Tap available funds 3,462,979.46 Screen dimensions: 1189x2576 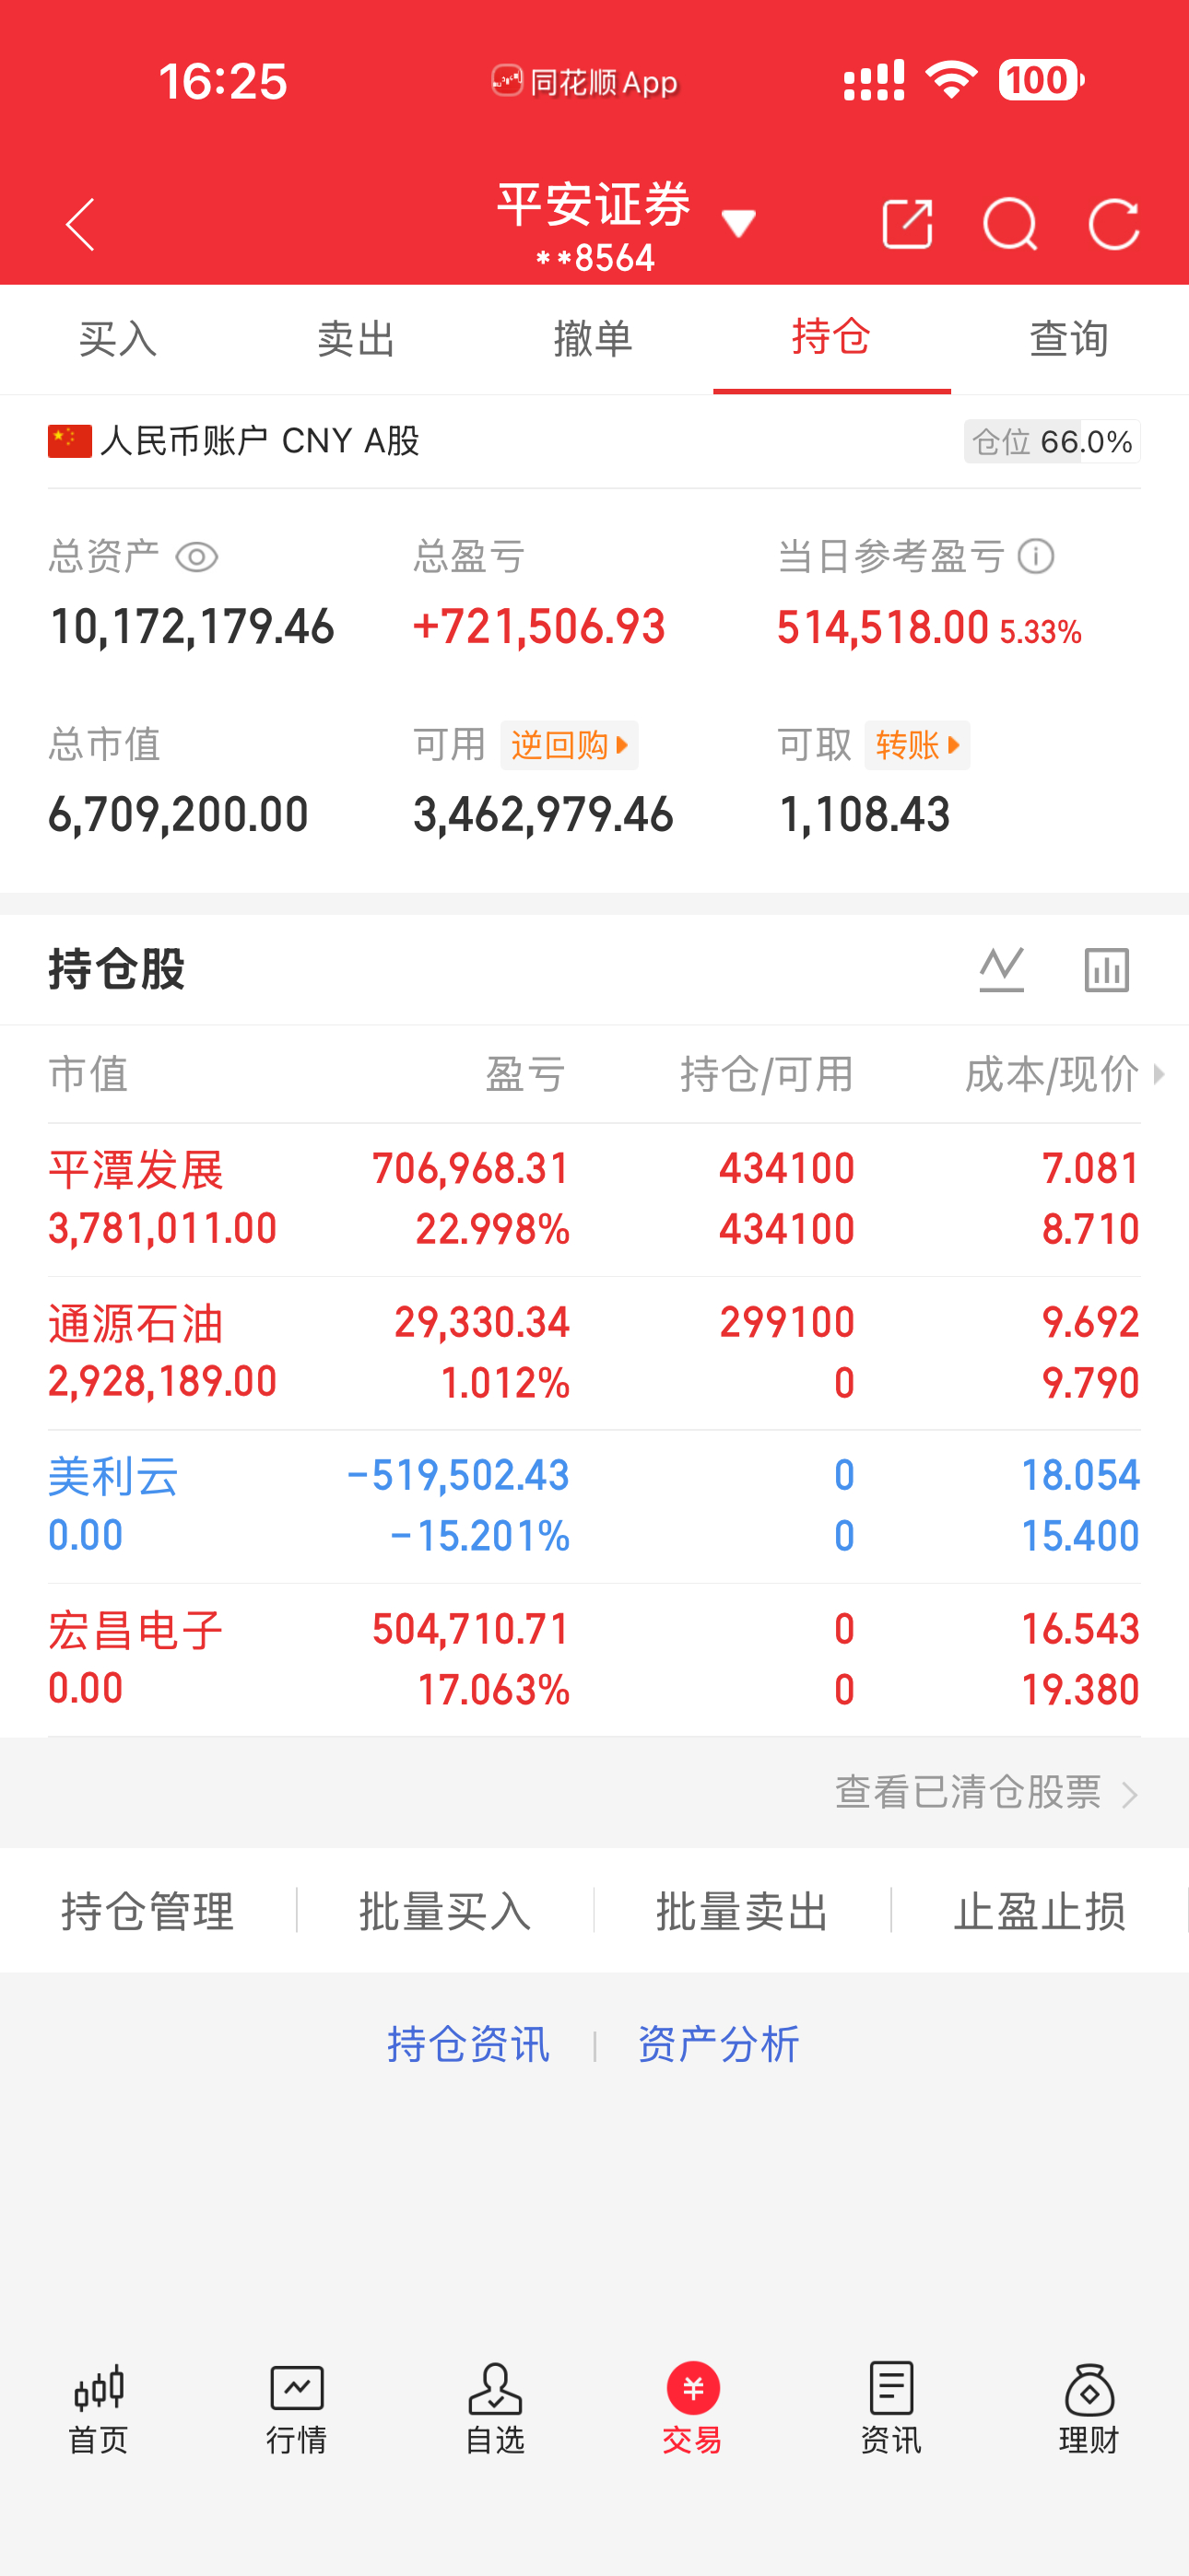(544, 814)
